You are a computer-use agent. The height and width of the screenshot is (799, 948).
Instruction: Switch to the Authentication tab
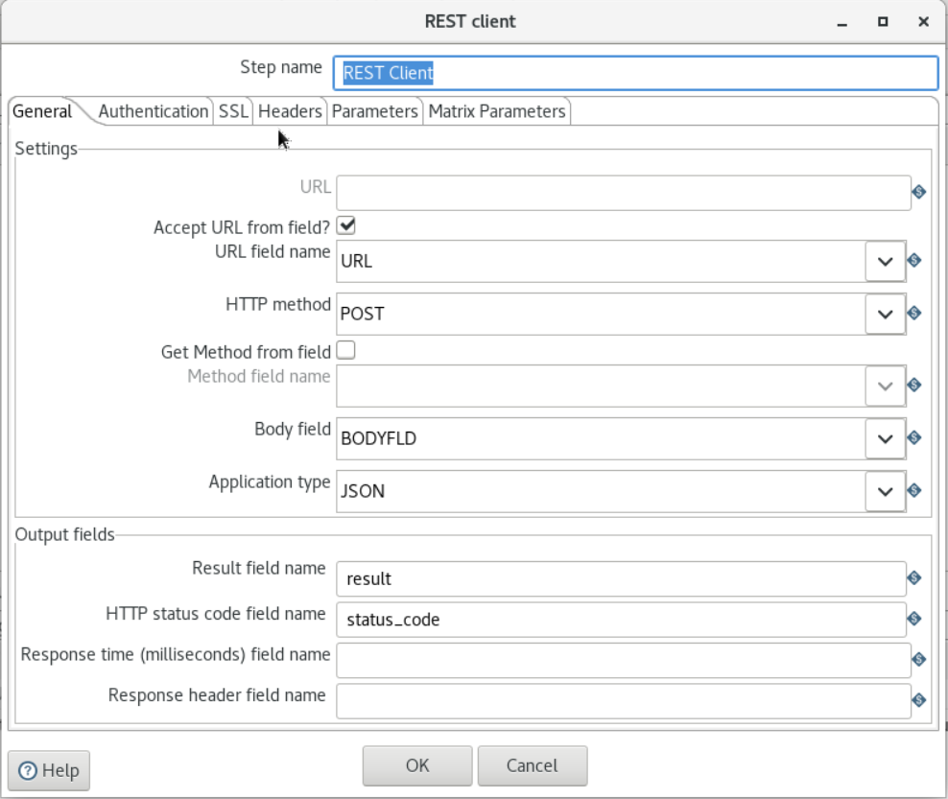point(153,110)
